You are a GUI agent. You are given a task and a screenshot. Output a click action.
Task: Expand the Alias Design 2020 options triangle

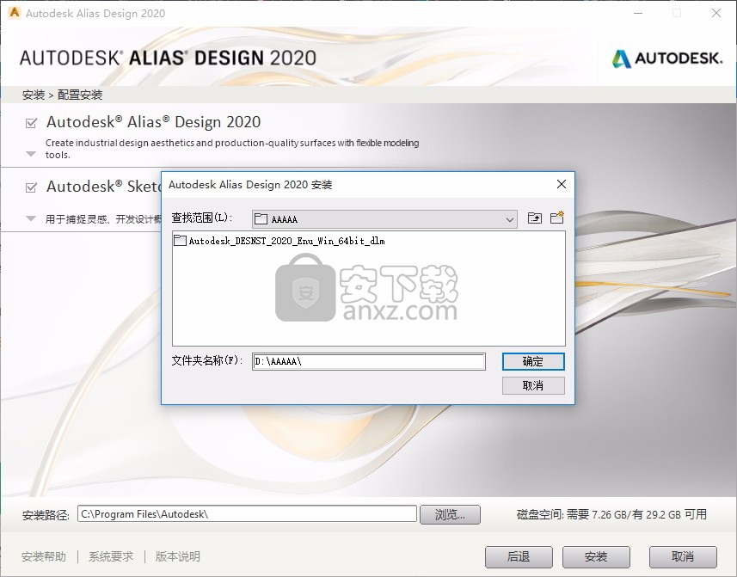click(31, 154)
